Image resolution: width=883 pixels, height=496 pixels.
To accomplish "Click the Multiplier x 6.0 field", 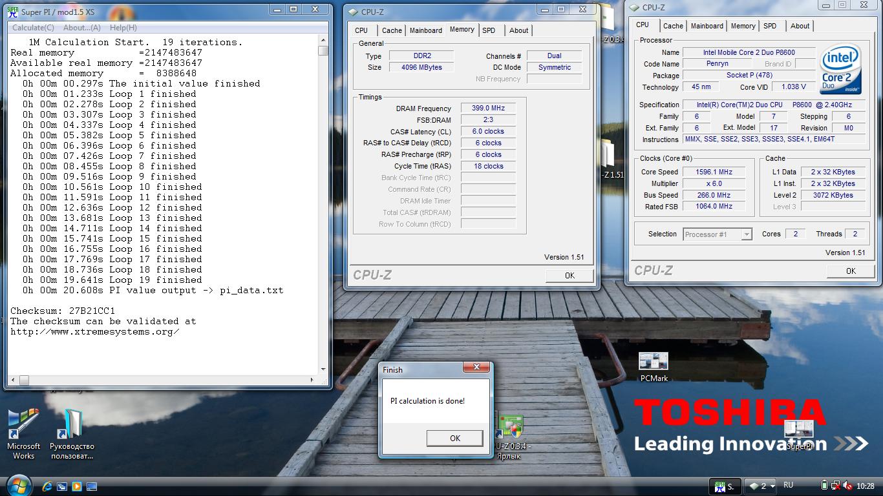I will point(714,183).
